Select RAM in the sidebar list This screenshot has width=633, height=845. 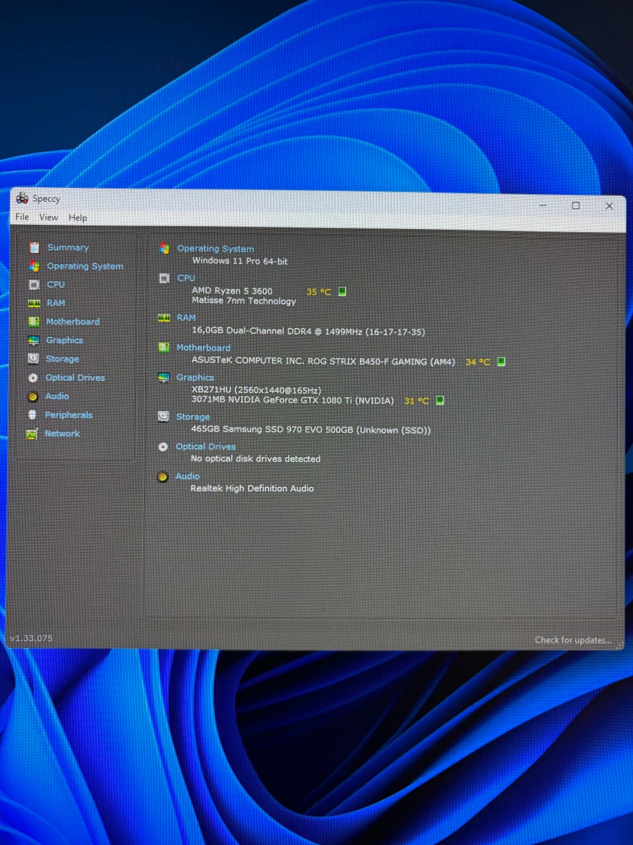point(56,303)
